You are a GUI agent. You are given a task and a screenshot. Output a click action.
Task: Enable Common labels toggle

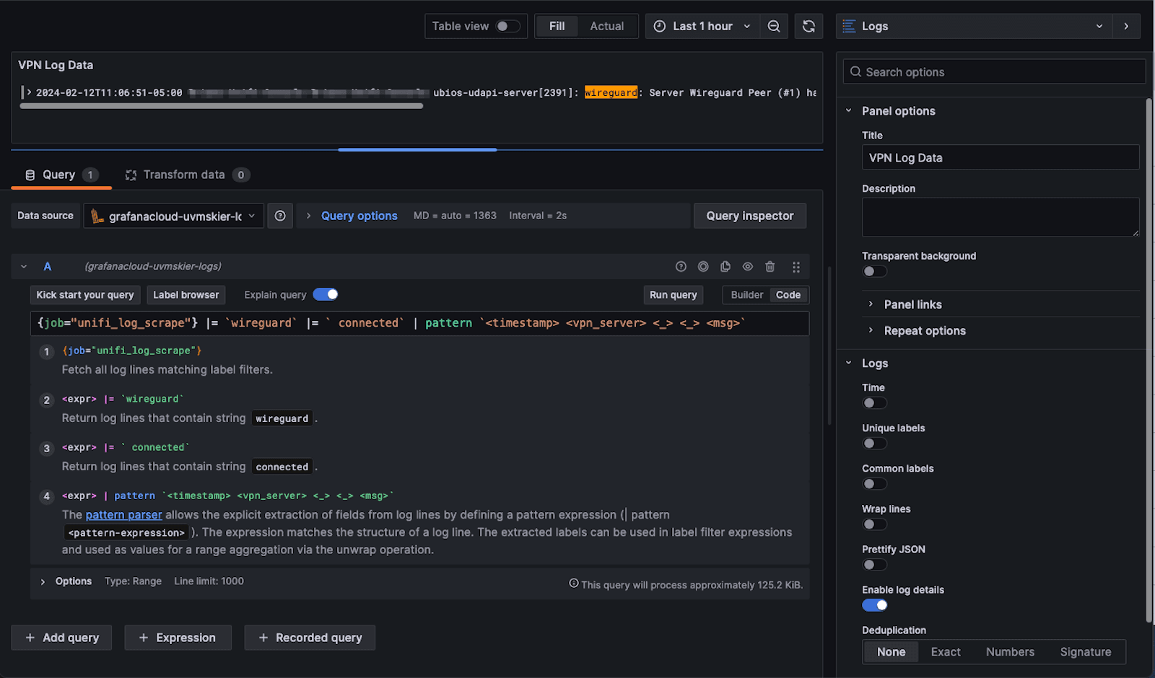point(875,484)
